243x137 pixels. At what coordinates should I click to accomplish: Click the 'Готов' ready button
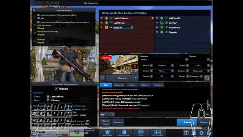[x=187, y=122]
